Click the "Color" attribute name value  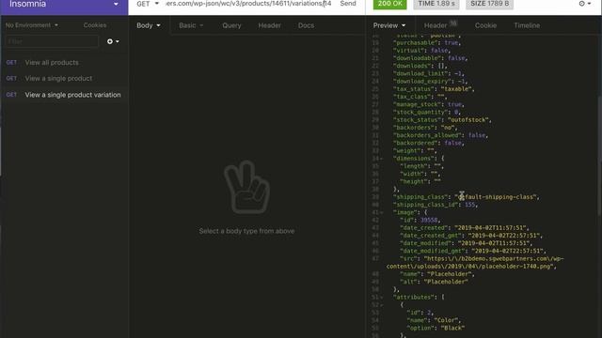click(445, 320)
